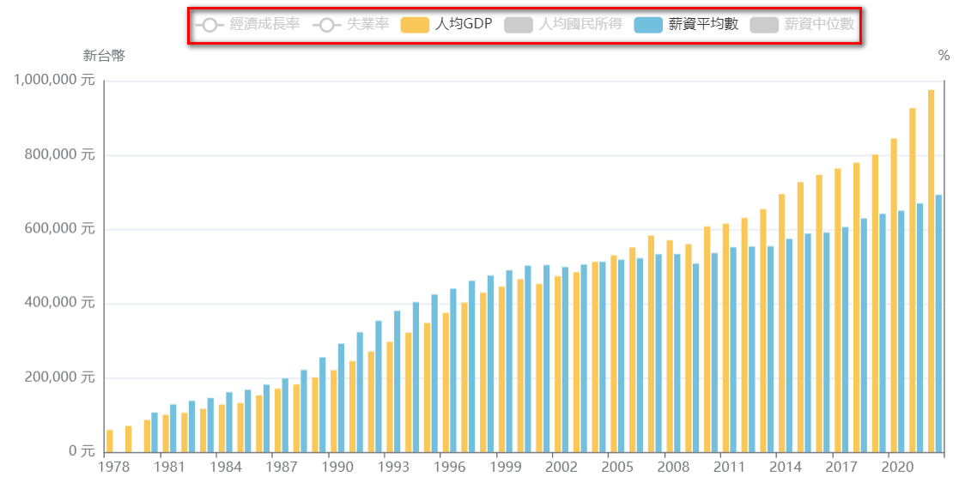Click the 0 元 axis label
The width and height of the screenshot is (965, 483).
82,451
